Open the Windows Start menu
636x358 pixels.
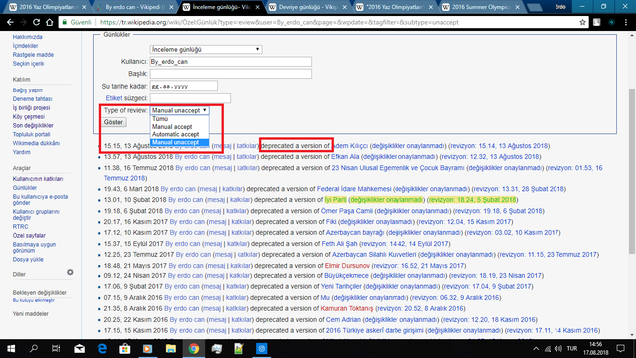11,349
